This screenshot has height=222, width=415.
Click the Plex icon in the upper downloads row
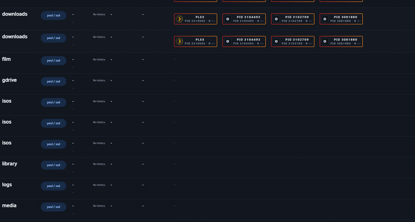tap(179, 19)
